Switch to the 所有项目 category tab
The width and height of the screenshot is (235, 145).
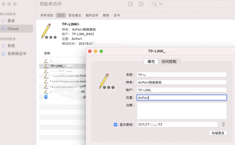tap(47, 15)
